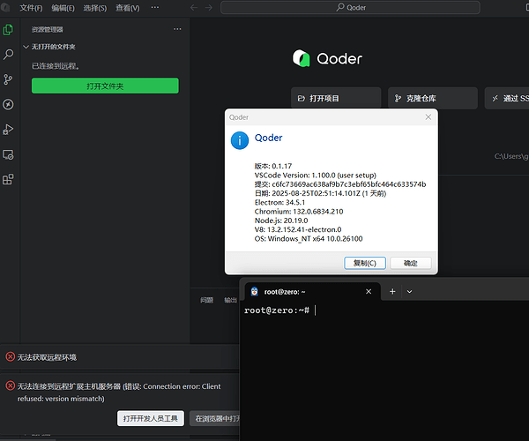
Task: Open the compass icon view in activity bar
Action: pyautogui.click(x=8, y=104)
